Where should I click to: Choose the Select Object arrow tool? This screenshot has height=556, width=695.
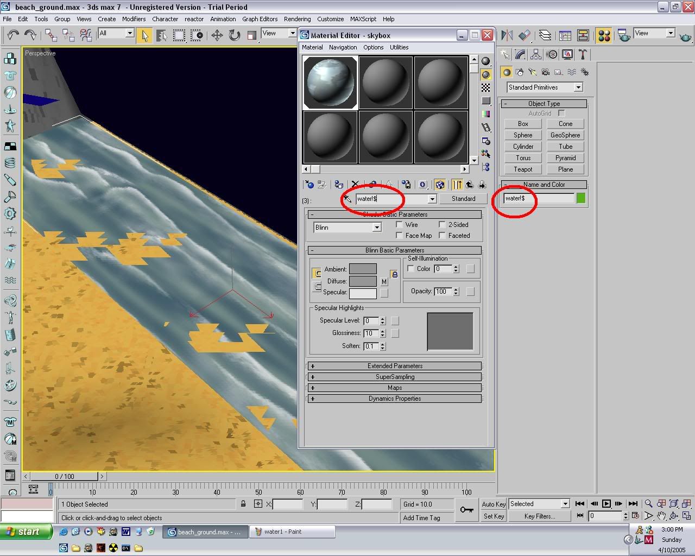point(144,35)
